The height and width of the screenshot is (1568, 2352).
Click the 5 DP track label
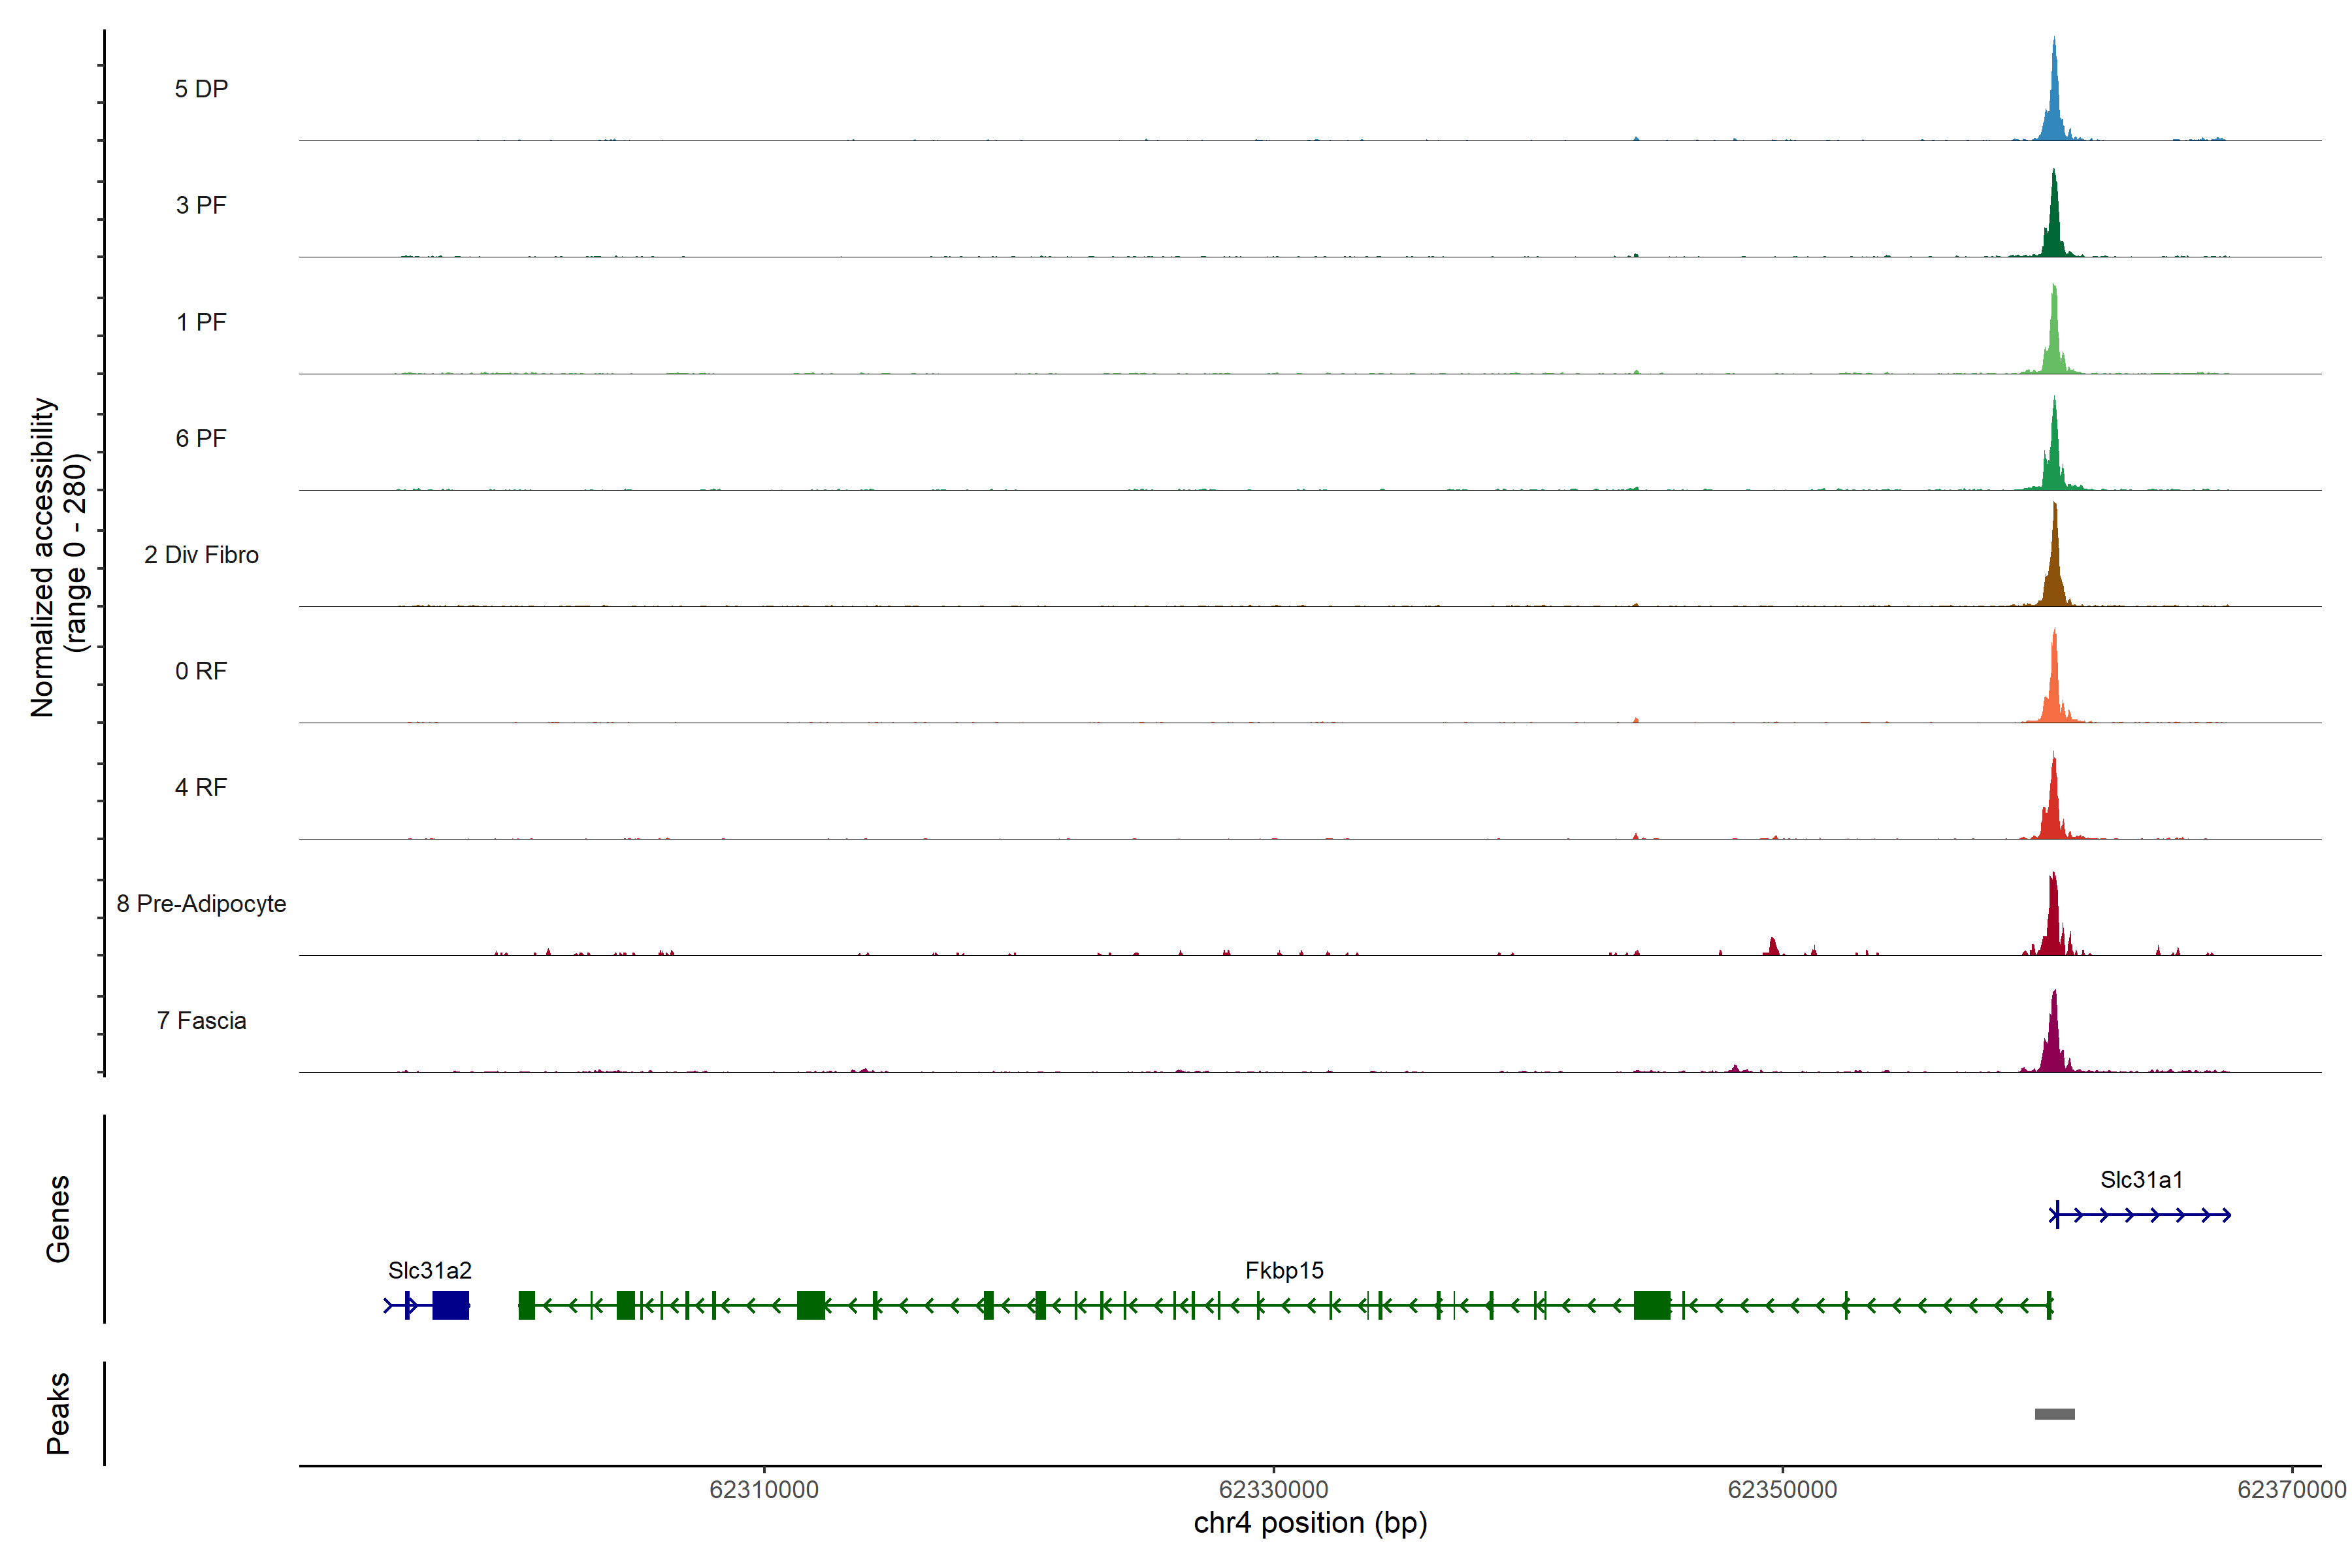click(x=201, y=89)
